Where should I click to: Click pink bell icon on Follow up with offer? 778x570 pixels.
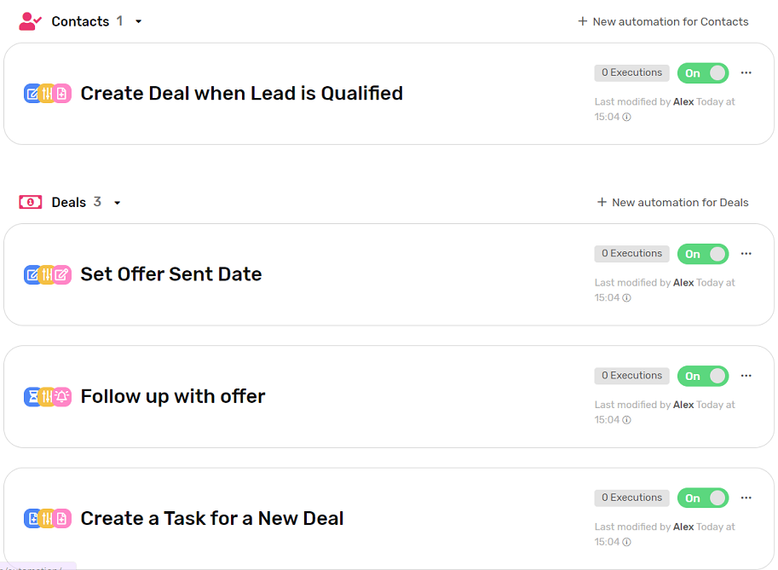[x=61, y=396]
